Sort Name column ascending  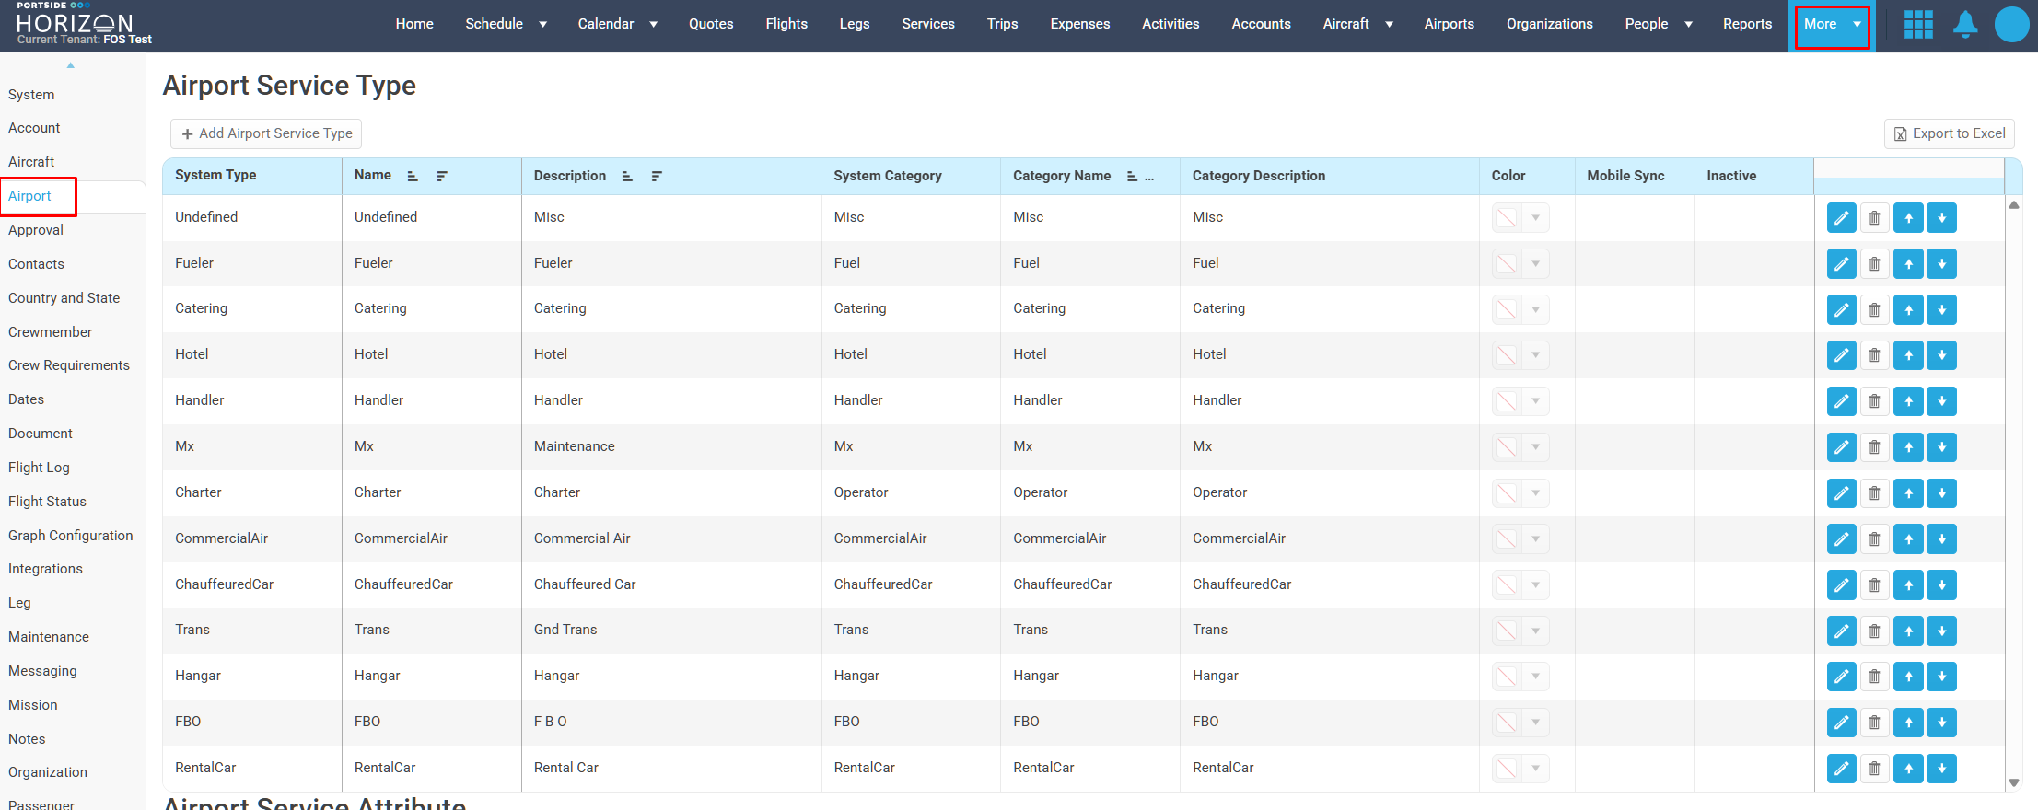(413, 176)
